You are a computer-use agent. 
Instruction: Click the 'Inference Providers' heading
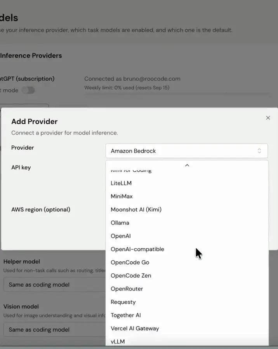[31, 55]
